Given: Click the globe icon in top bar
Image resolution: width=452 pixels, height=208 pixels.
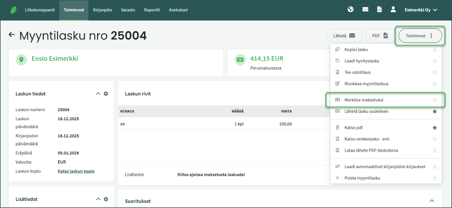Looking at the screenshot, I should click(351, 10).
